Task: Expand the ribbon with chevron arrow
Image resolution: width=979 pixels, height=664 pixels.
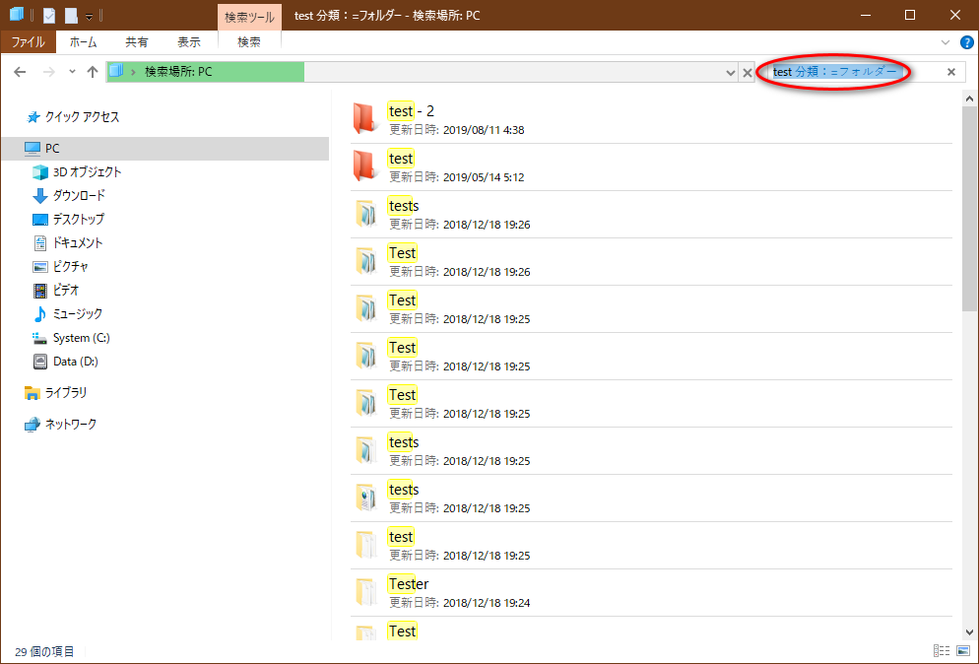Action: click(946, 42)
